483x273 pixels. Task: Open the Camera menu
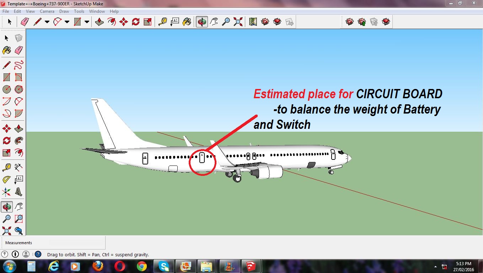(x=47, y=11)
